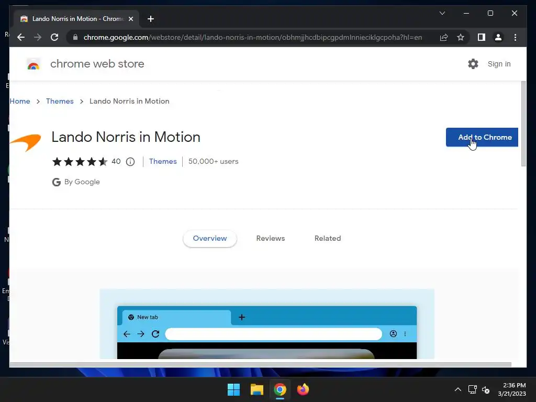Open the Themes breadcrumb link
This screenshot has width=536, height=402.
(x=60, y=101)
